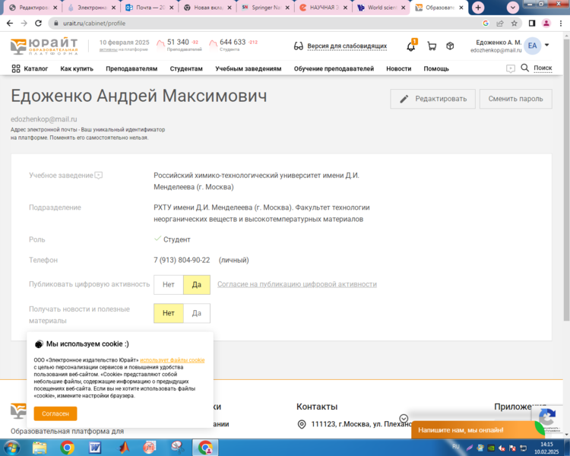This screenshot has width=570, height=456.
Task: Click the Редактировать button
Action: [433, 99]
